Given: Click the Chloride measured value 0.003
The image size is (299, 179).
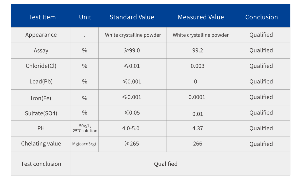Looking at the screenshot, I should pyautogui.click(x=197, y=66).
